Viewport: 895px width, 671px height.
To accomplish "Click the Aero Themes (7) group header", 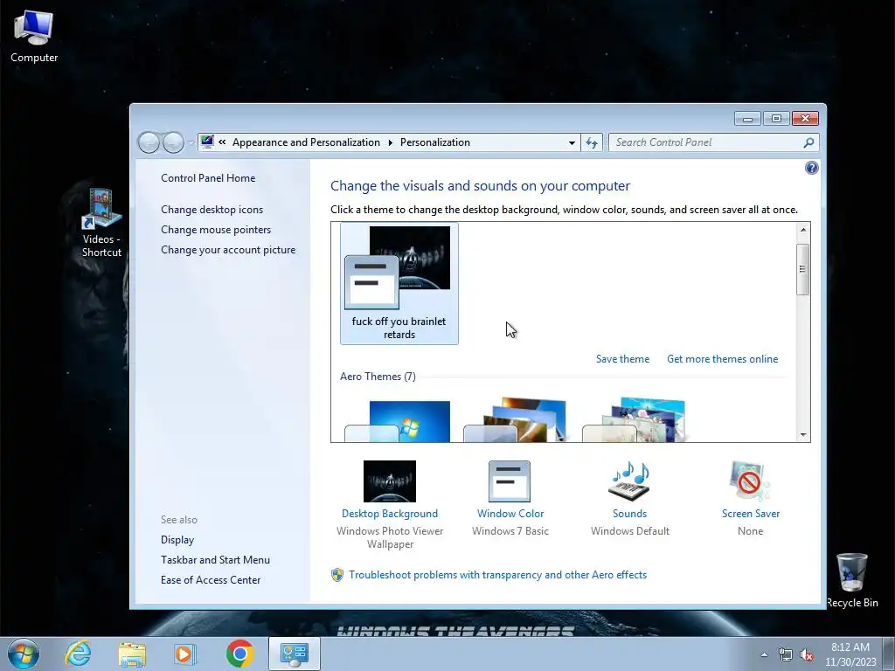I will 378,377.
